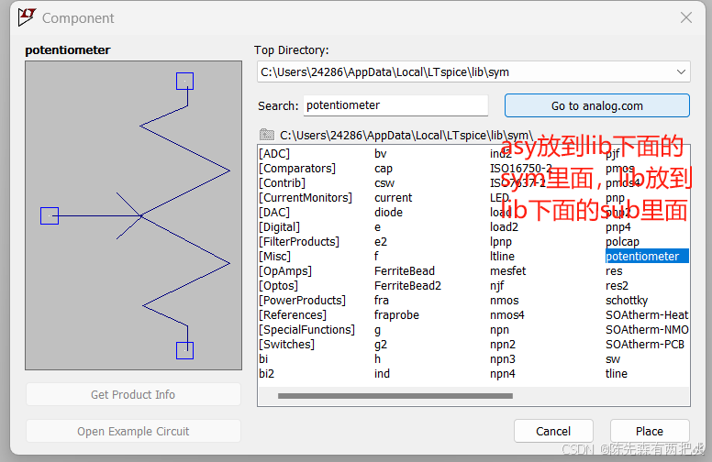The image size is (712, 462).
Task: Open the [PowerProducts] folder
Action: [x=303, y=301]
